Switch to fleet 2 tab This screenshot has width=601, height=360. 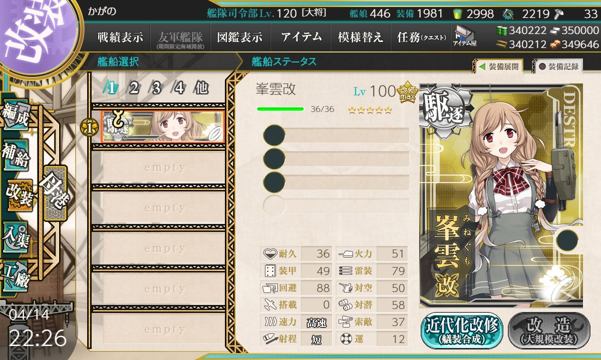[134, 88]
